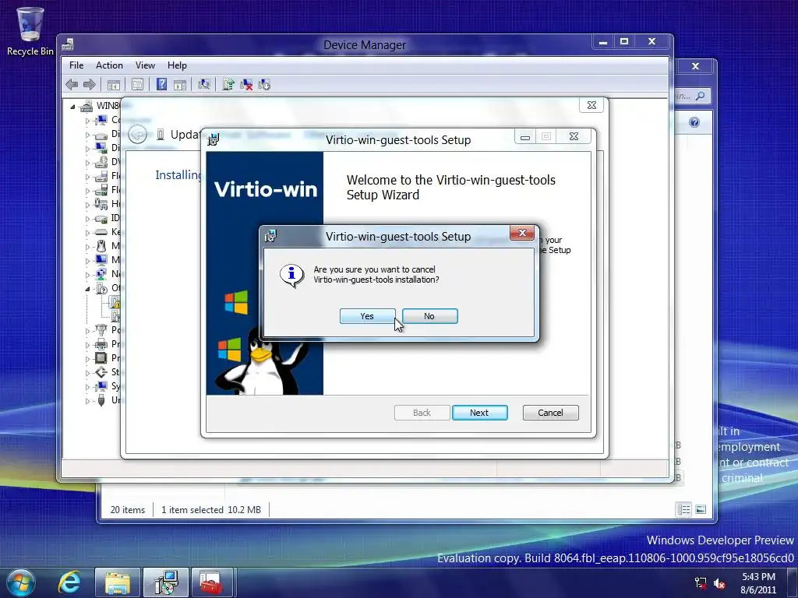Open the Help menu in Device Manager
Screen dimensions: 798x598
pos(177,65)
